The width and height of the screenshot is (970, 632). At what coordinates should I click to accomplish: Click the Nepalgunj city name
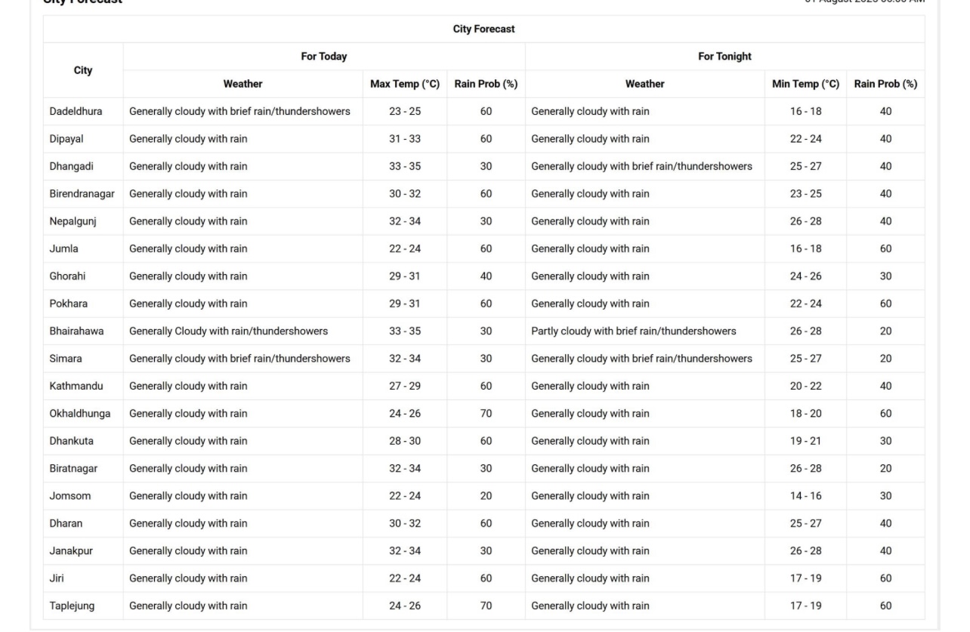73,221
